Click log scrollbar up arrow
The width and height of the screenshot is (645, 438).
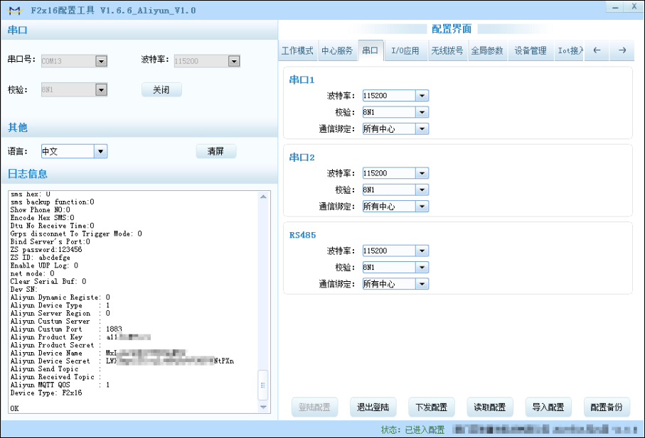click(x=263, y=197)
